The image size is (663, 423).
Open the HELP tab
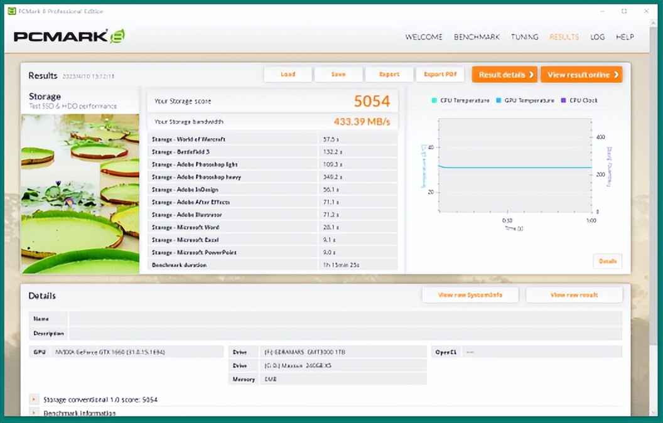click(x=625, y=37)
